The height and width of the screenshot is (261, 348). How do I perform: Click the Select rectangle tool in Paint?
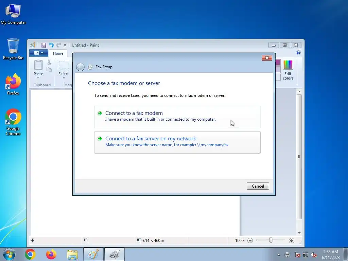pyautogui.click(x=64, y=65)
